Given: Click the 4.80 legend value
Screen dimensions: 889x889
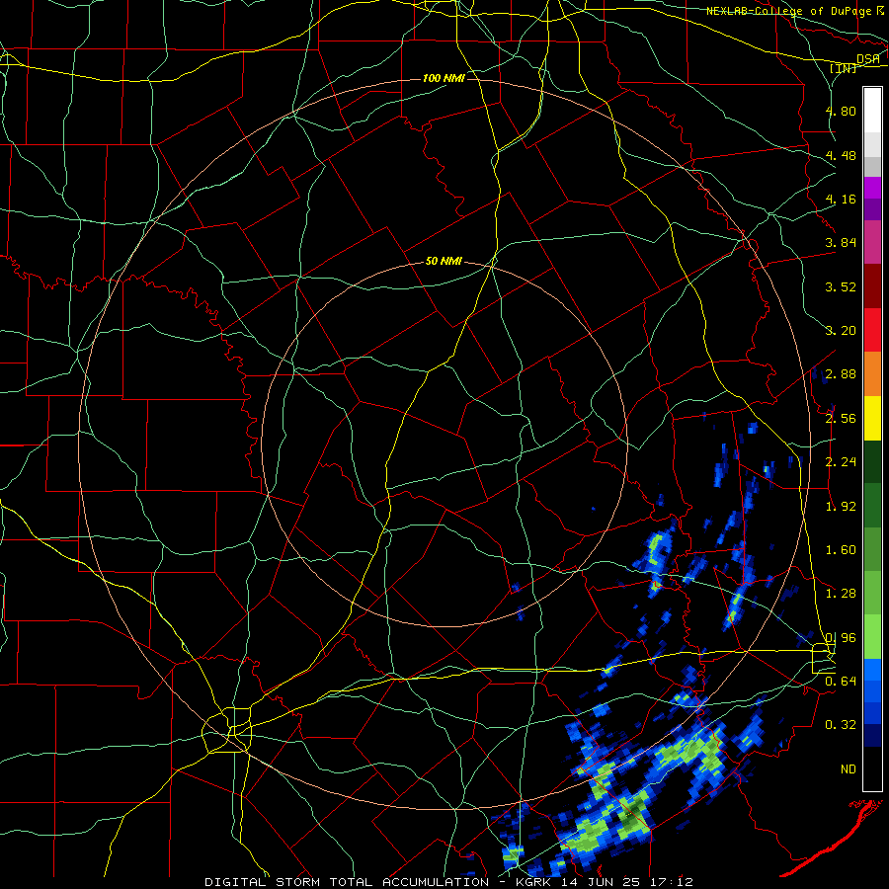Looking at the screenshot, I should click(841, 111).
